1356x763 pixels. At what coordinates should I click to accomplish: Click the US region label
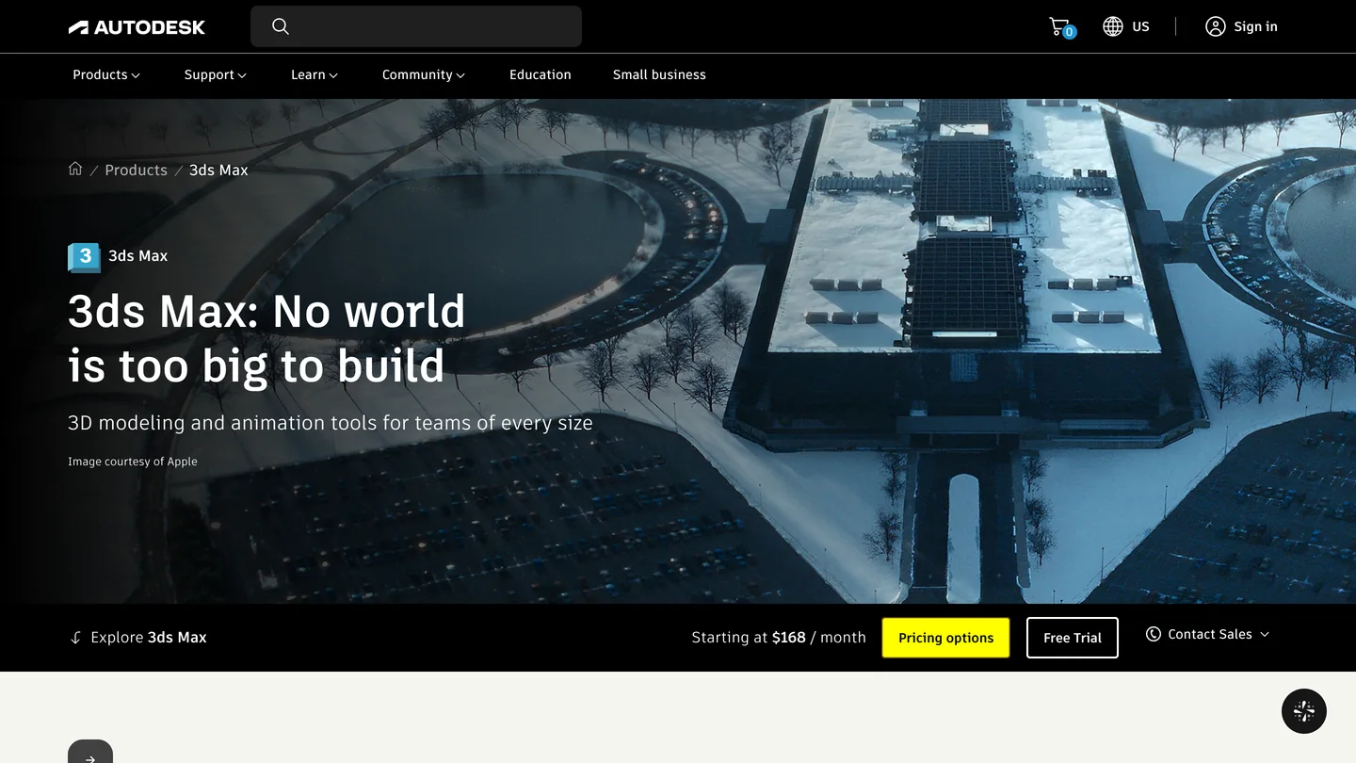(x=1141, y=26)
